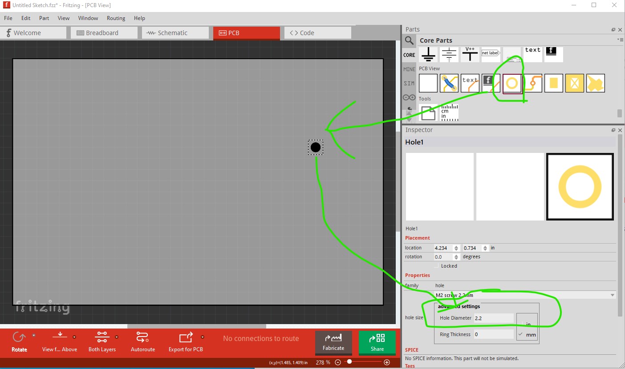625x369 pixels.
Task: Click the Rotate toolbar icon
Action: [19, 337]
